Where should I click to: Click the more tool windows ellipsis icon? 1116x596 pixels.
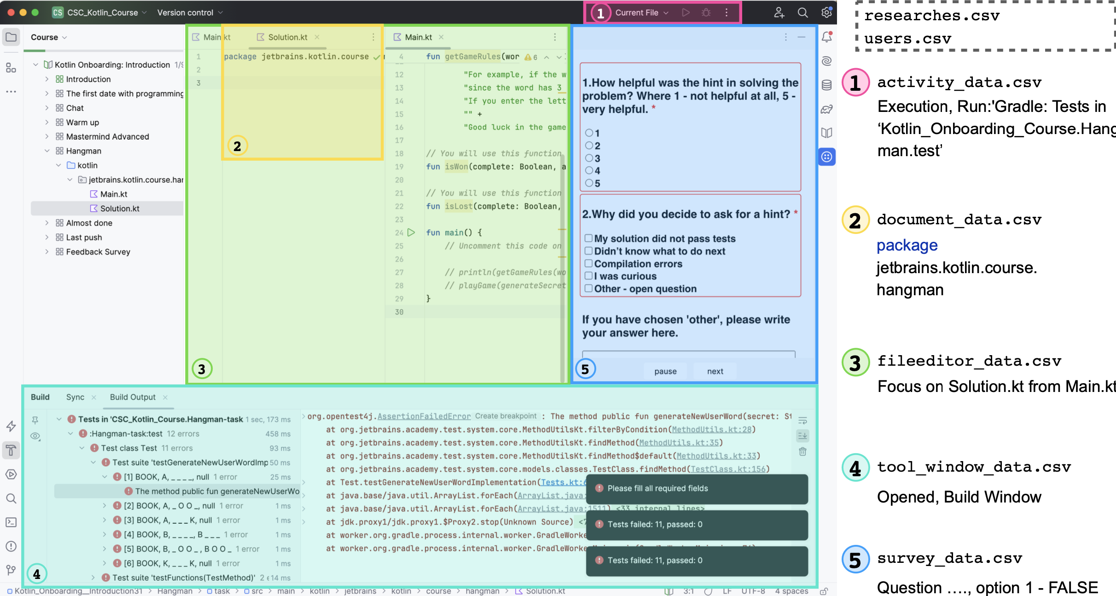(11, 92)
